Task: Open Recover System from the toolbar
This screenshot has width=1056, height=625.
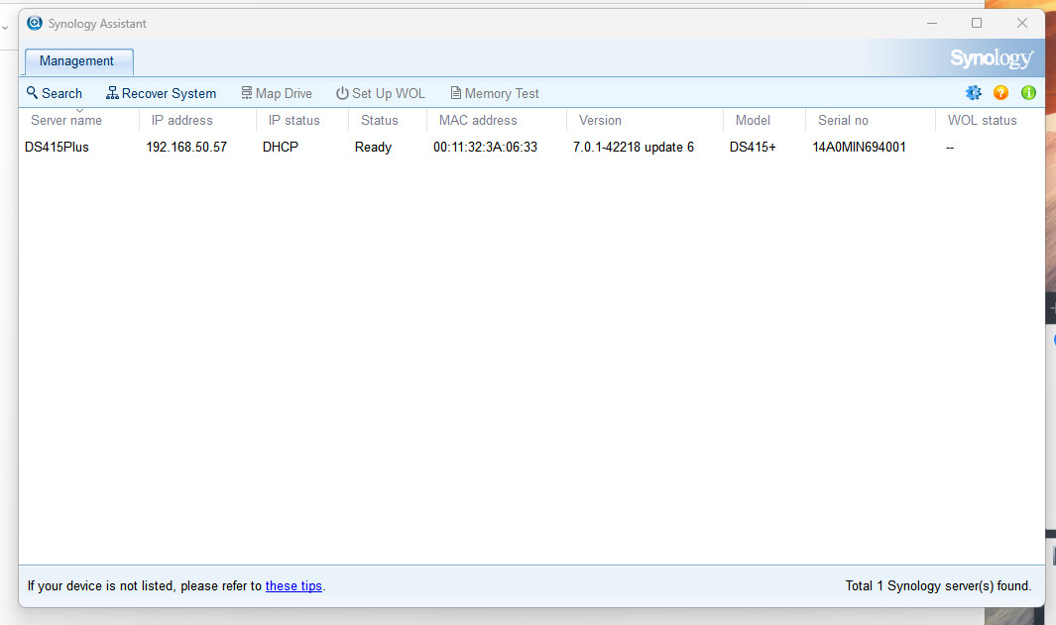Action: 161,93
